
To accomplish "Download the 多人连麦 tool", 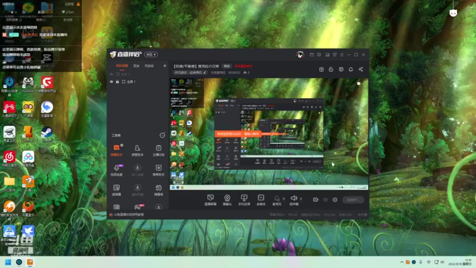I will pos(137,170).
